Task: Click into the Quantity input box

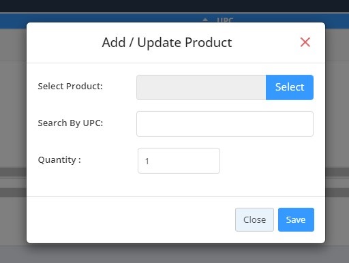Action: coord(179,161)
